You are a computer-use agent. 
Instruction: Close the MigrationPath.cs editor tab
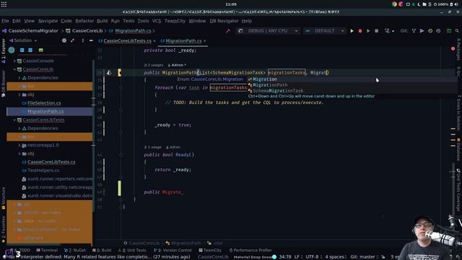tap(205, 41)
